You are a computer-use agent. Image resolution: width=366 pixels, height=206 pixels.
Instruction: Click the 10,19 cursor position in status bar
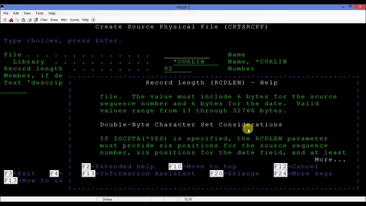188,199
